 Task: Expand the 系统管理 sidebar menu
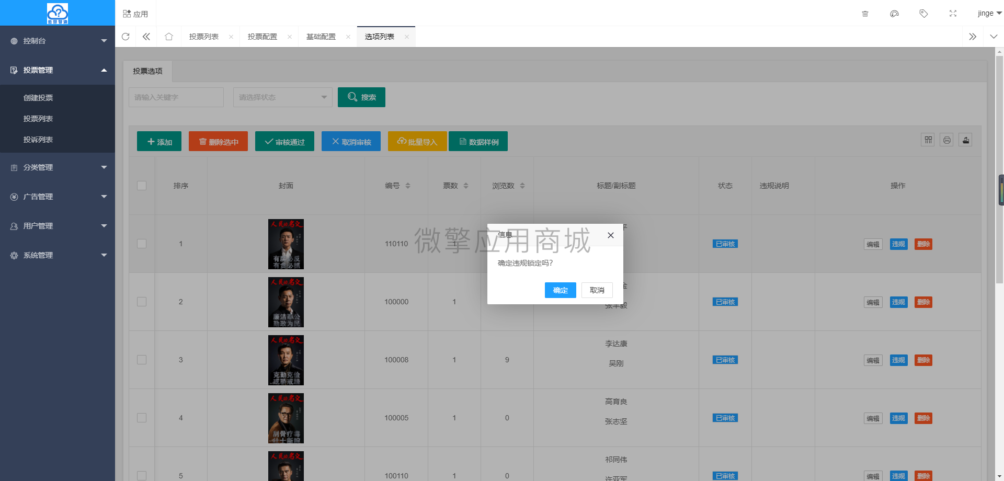[58, 255]
